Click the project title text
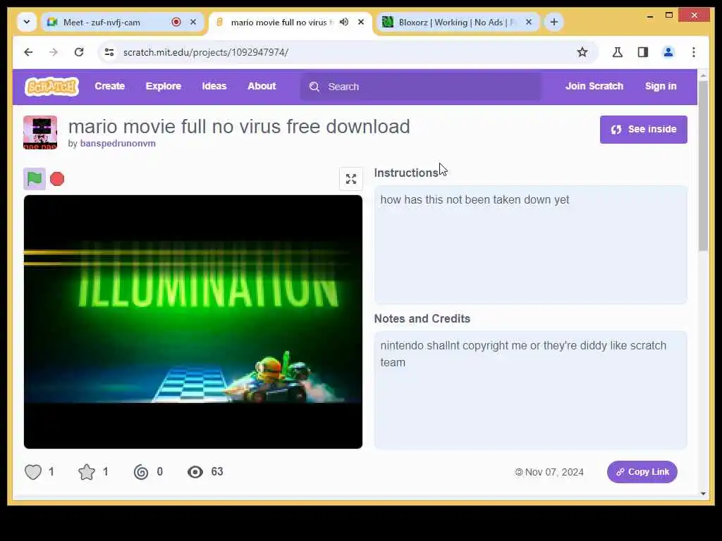722x541 pixels. click(239, 127)
